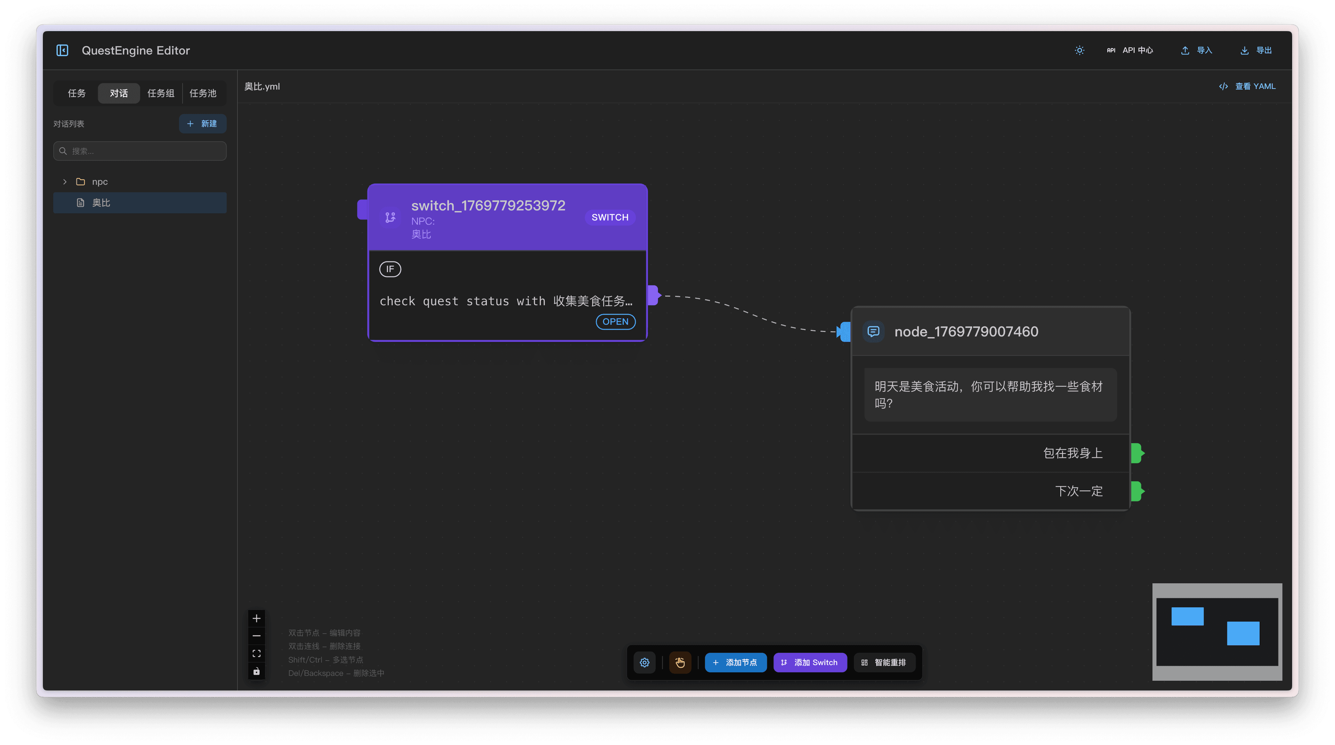
Task: Collapse the sidebar using the panel icon
Action: coord(62,50)
